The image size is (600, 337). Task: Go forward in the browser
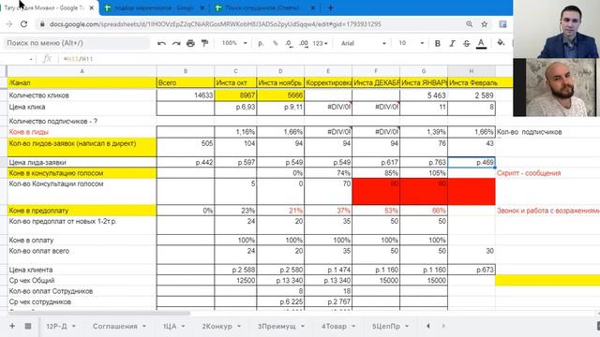[9, 23]
